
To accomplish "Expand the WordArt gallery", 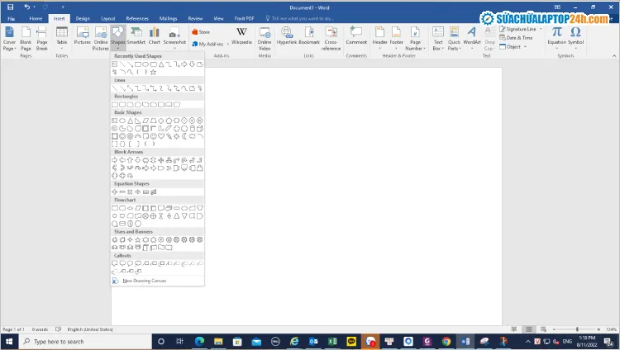I will (472, 38).
